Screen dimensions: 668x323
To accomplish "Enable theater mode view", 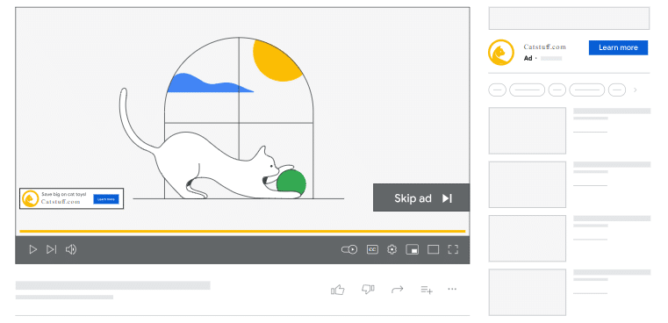I will click(x=434, y=249).
